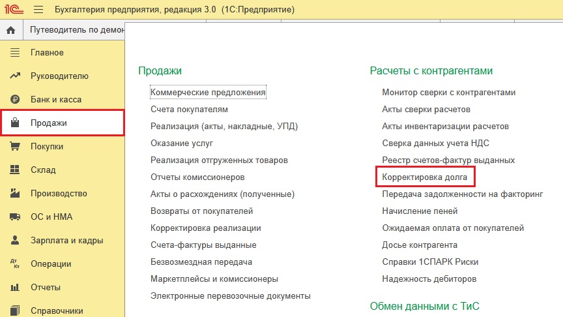The height and width of the screenshot is (317, 563).
Task: Open Оказание услуг
Action: tap(182, 143)
